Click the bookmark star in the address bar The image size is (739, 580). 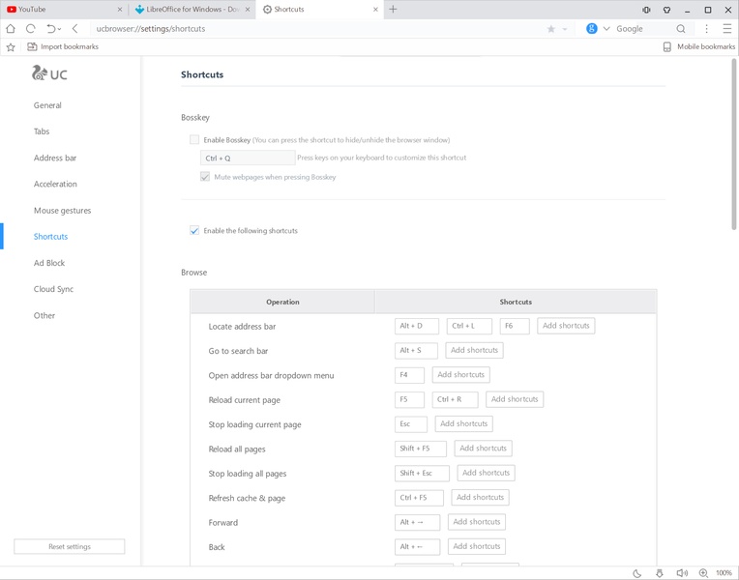click(551, 29)
